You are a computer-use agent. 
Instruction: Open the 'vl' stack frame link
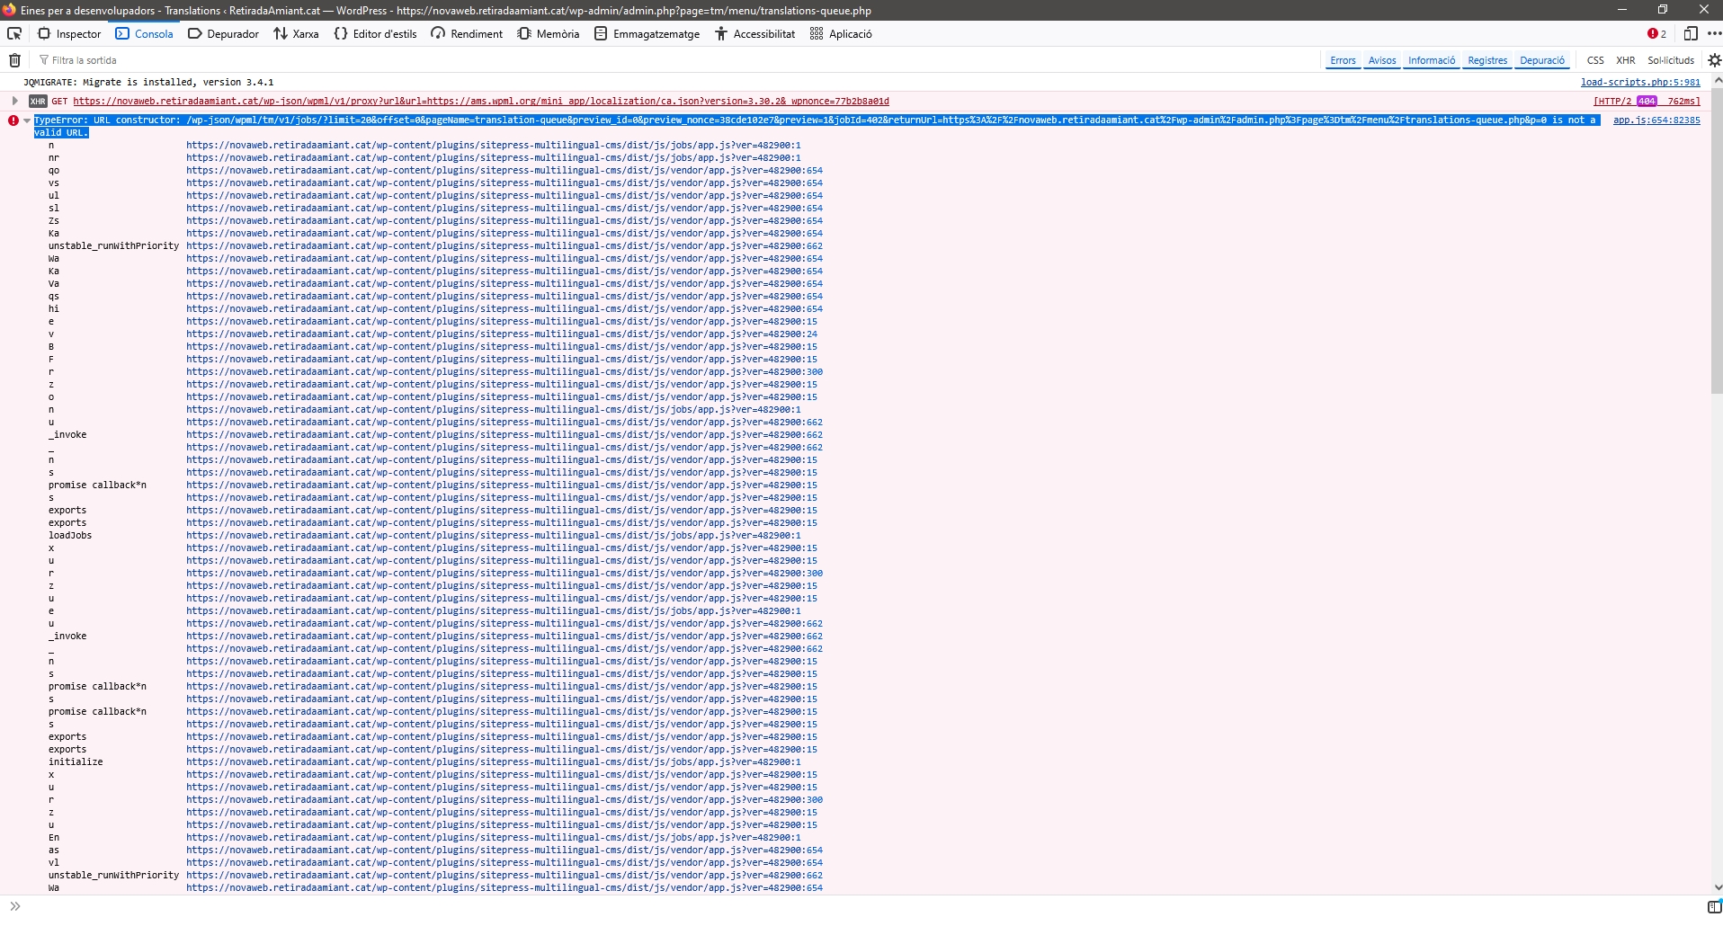pos(504,863)
